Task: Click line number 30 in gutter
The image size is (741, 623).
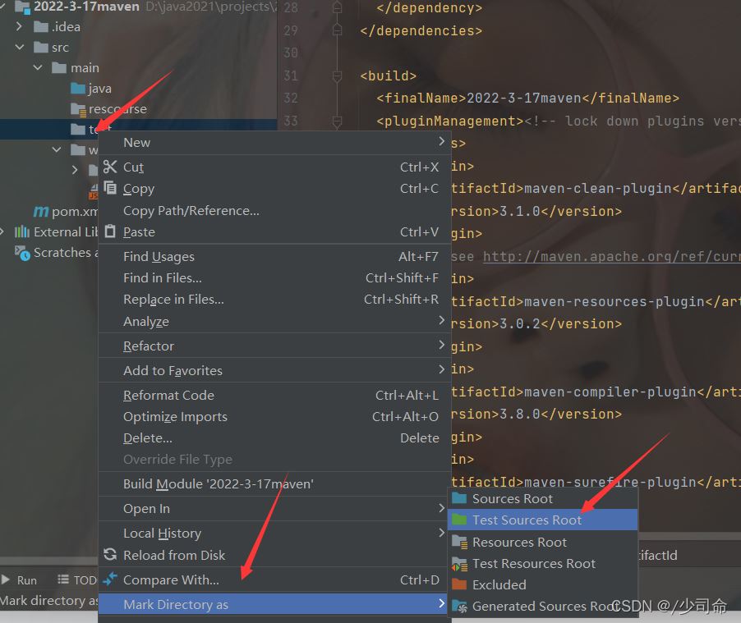Action: pyautogui.click(x=291, y=53)
